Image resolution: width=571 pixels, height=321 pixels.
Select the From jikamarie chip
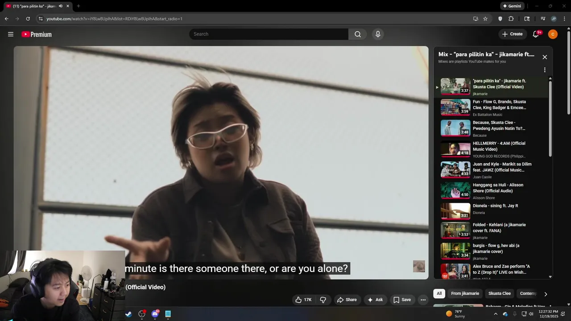pyautogui.click(x=465, y=293)
